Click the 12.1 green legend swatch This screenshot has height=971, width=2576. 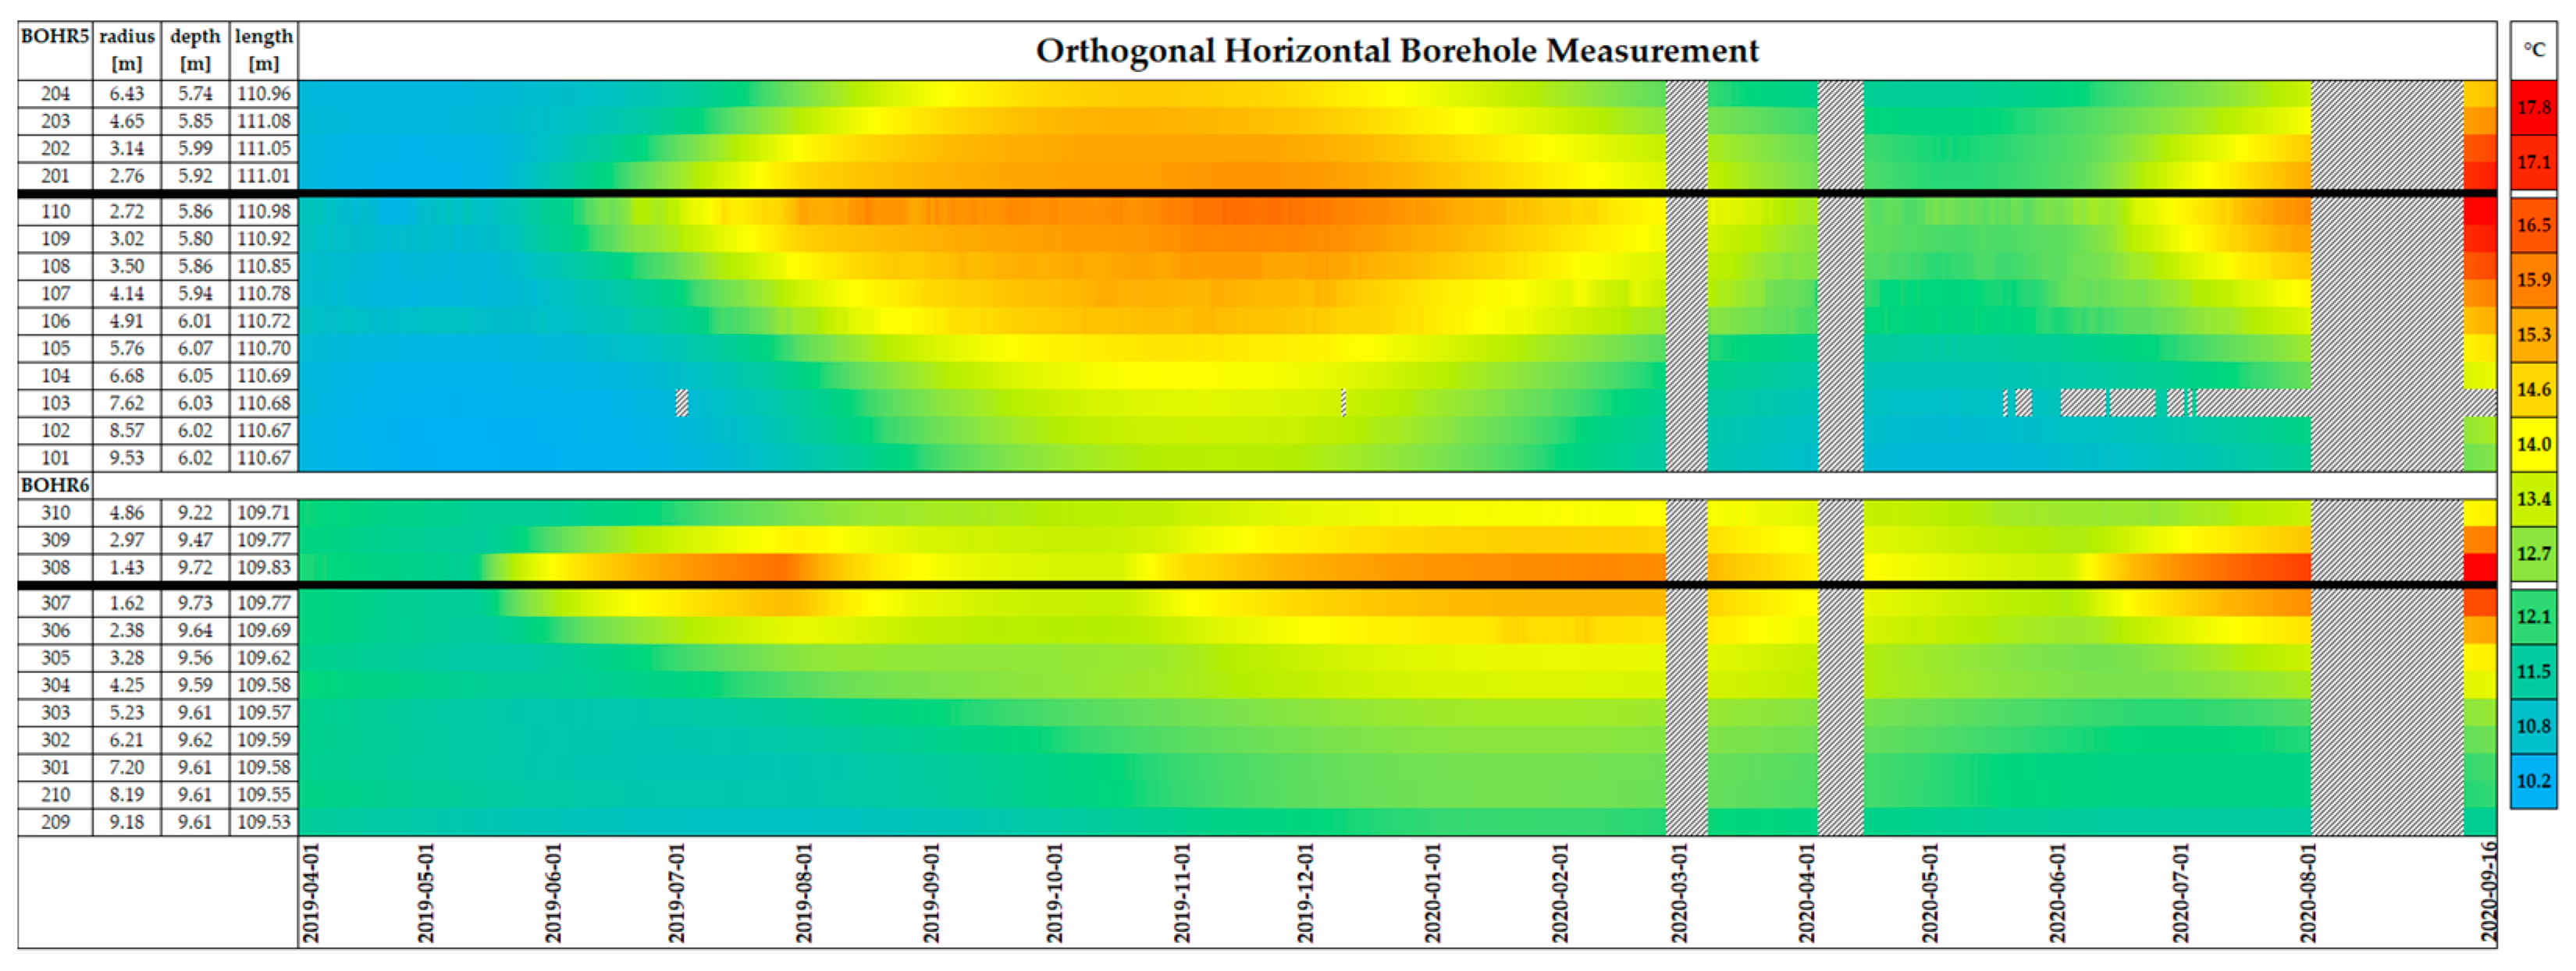point(2533,616)
